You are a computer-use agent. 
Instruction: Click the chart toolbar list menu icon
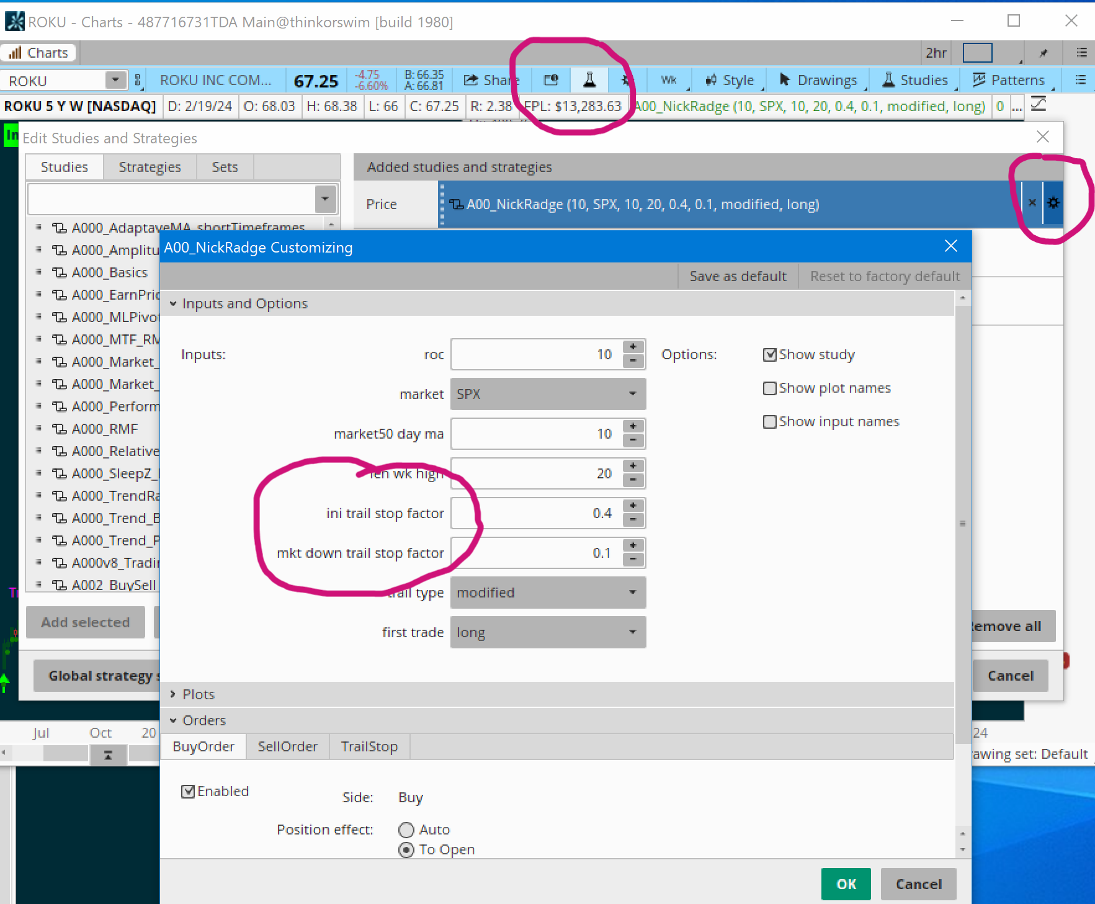pos(1080,80)
